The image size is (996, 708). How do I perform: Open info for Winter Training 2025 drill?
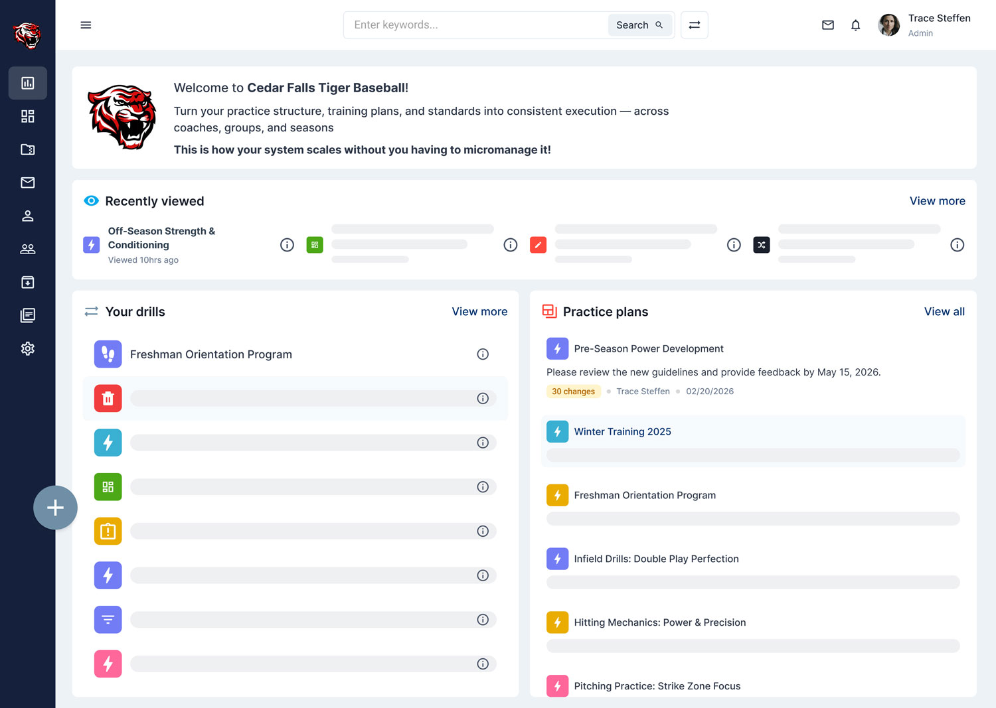coord(622,431)
